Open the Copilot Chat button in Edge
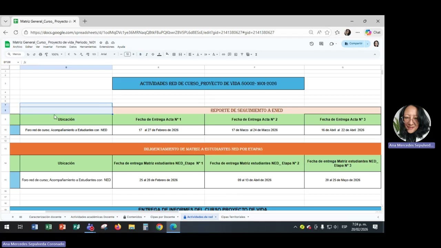This screenshot has height=248, width=441. click(373, 32)
